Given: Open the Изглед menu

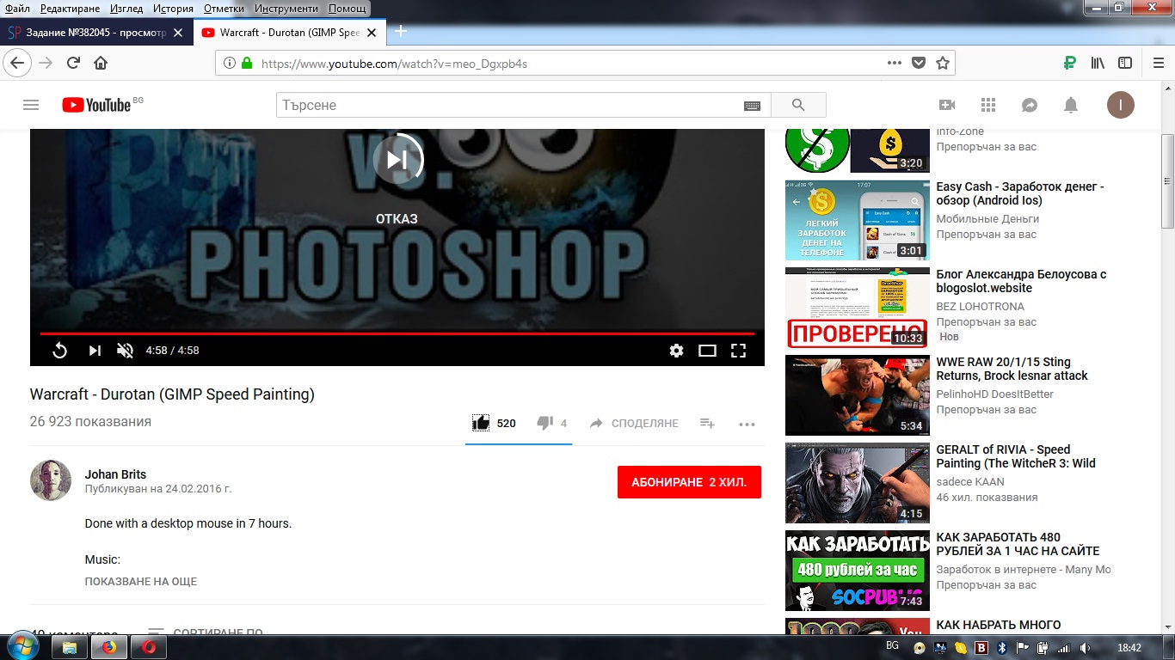Looking at the screenshot, I should [x=127, y=9].
